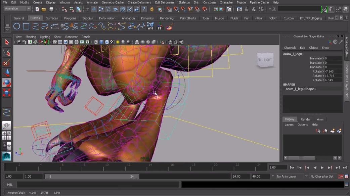Image resolution: width=350 pixels, height=196 pixels.
Task: Toggle select by component type mode
Action: coord(79,9)
